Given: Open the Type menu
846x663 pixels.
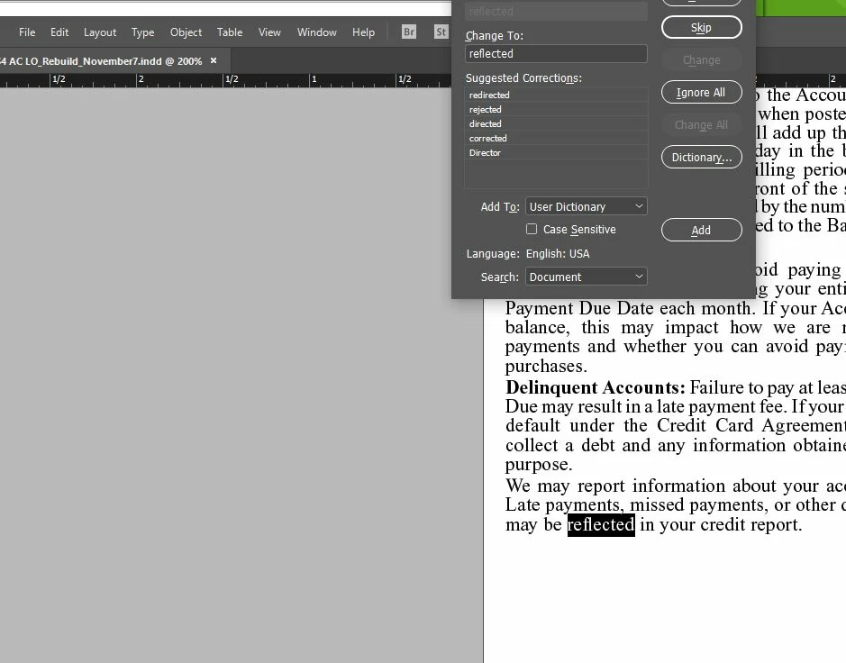Looking at the screenshot, I should [143, 32].
